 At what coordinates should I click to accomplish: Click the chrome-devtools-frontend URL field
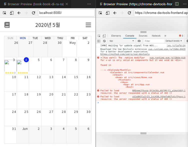[161, 13]
